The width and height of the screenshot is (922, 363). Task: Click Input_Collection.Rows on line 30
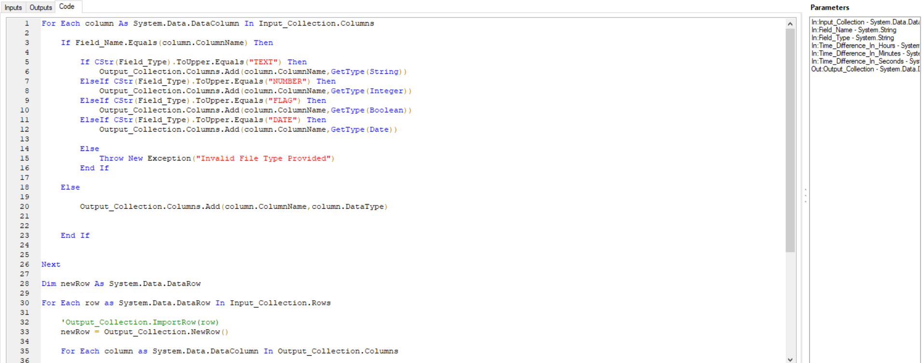tap(280, 303)
